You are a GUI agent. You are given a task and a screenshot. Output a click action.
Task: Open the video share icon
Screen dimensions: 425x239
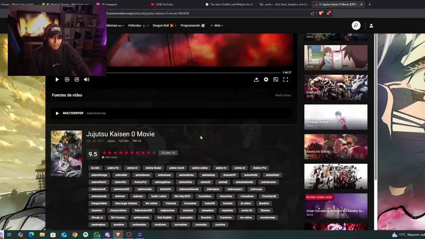[x=256, y=80]
